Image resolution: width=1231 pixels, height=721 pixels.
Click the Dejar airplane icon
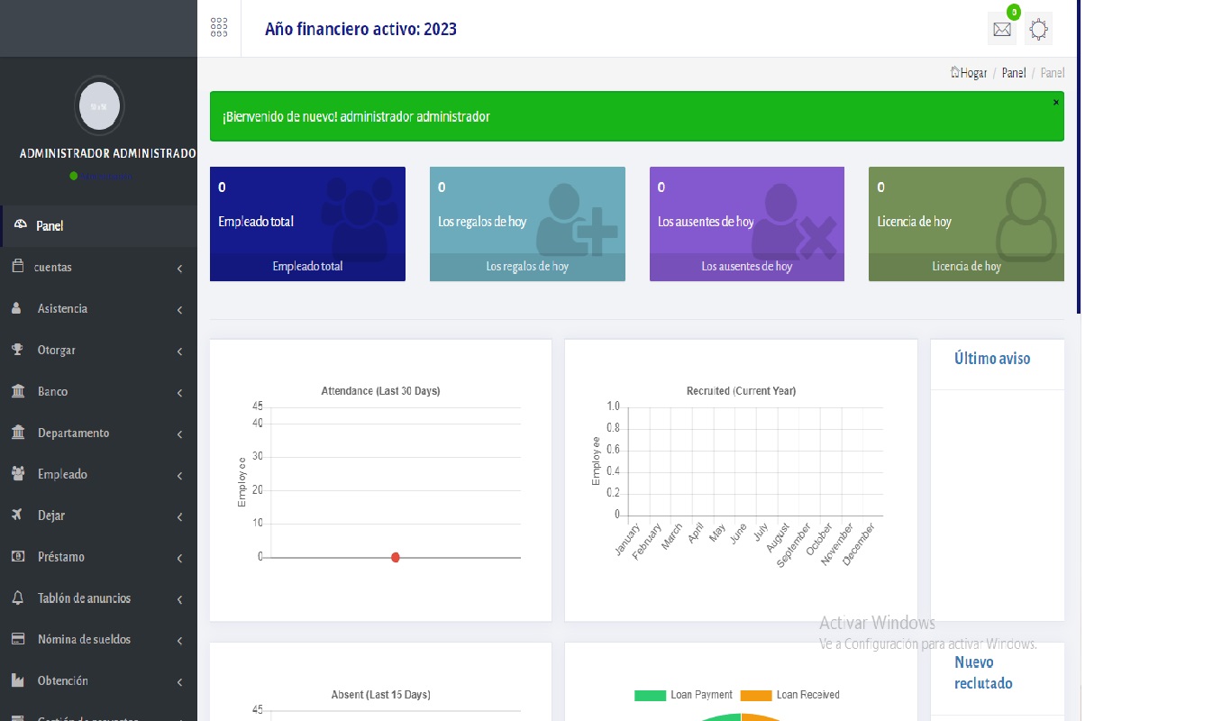coord(17,515)
